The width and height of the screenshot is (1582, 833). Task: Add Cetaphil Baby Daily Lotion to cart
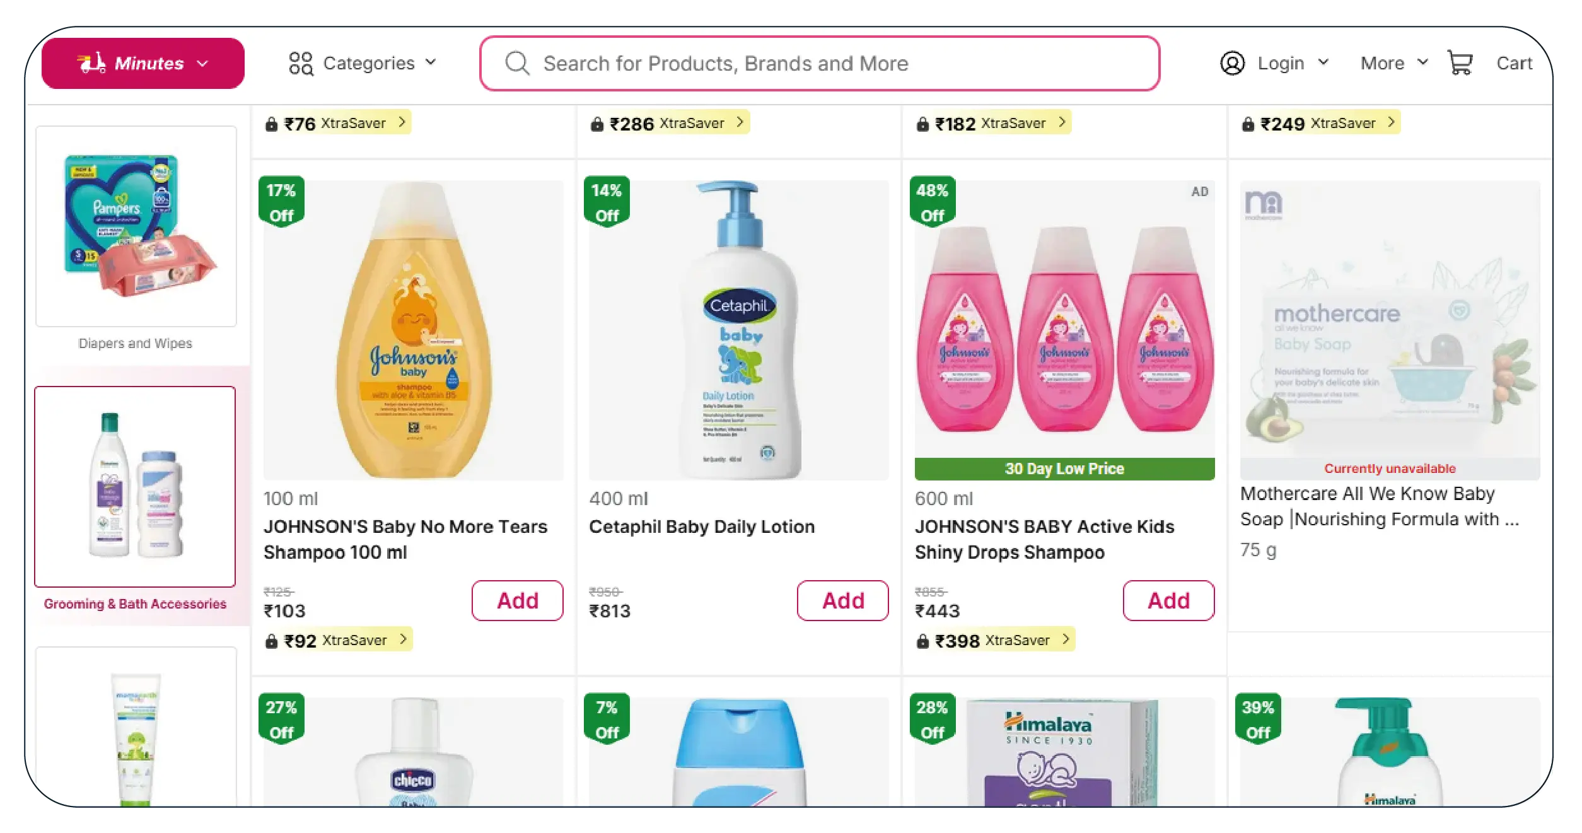(842, 600)
